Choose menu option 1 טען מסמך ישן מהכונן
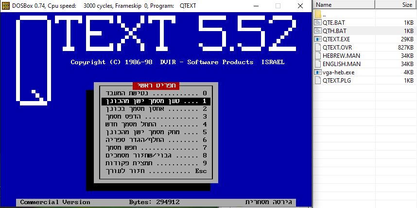This screenshot has width=417, height=208. click(x=156, y=102)
